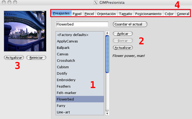The image size is (192, 119).
Task: Choose the Ballpark preset
Action: tap(80, 48)
